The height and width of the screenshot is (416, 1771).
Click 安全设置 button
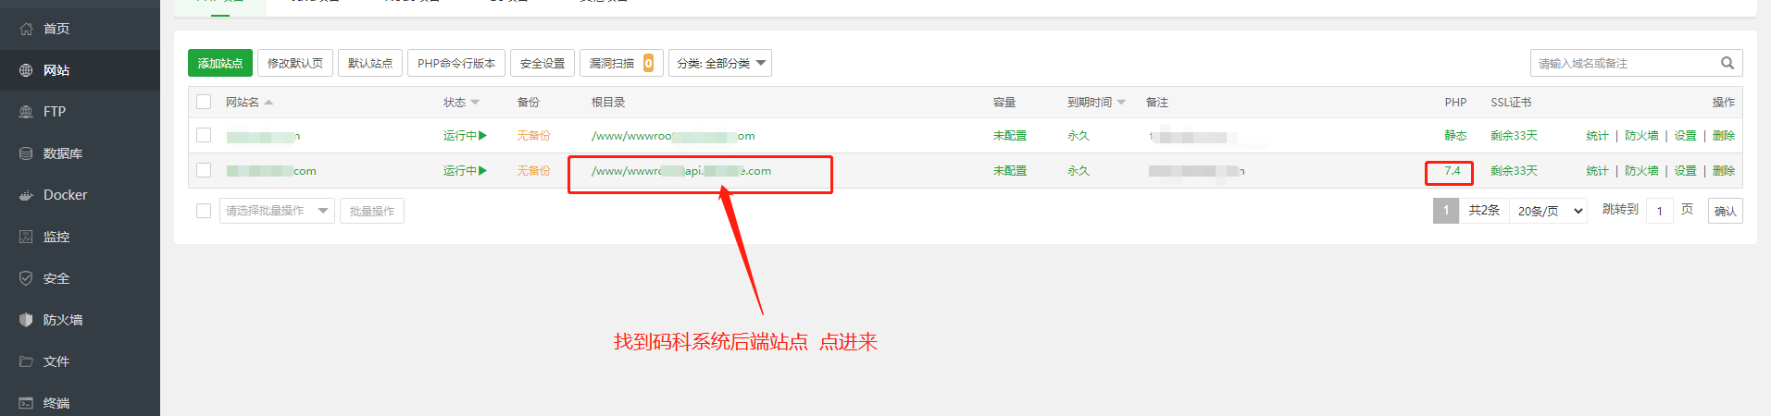click(x=543, y=63)
